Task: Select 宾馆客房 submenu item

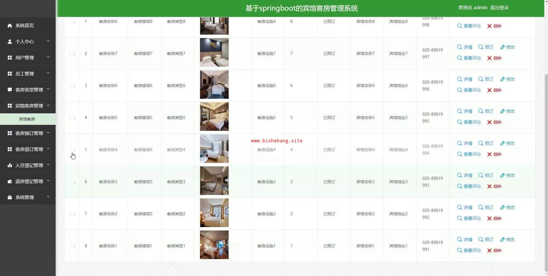Action: (x=28, y=119)
